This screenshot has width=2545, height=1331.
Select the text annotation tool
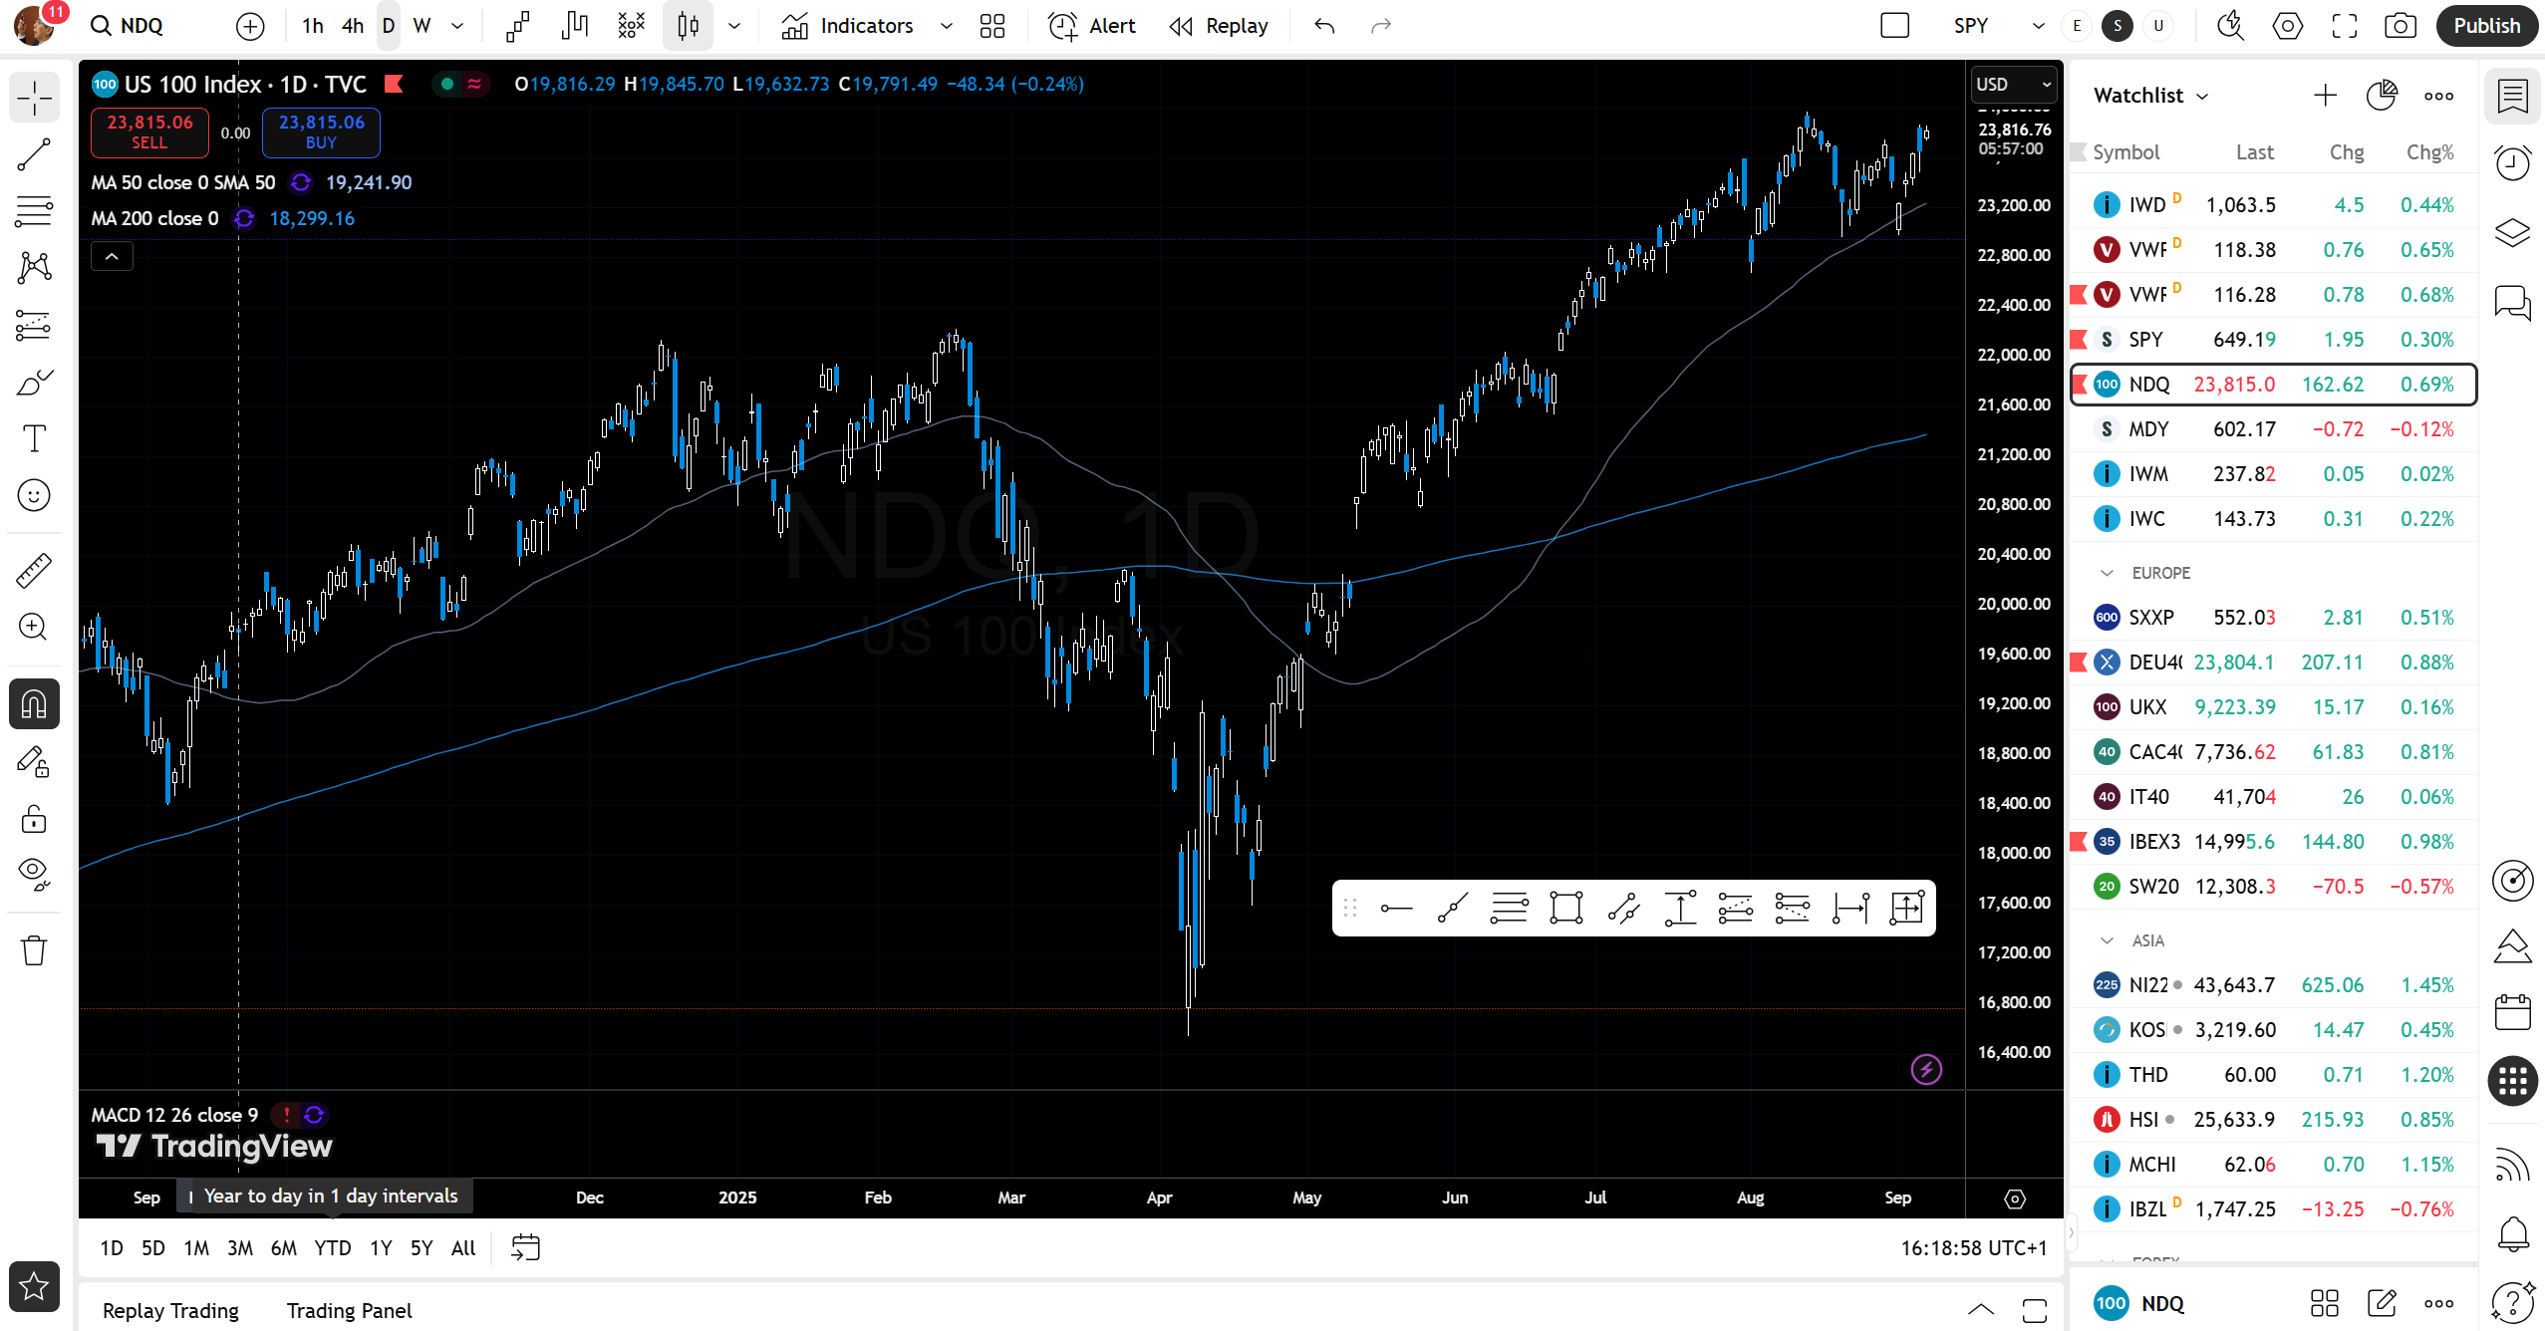click(34, 438)
